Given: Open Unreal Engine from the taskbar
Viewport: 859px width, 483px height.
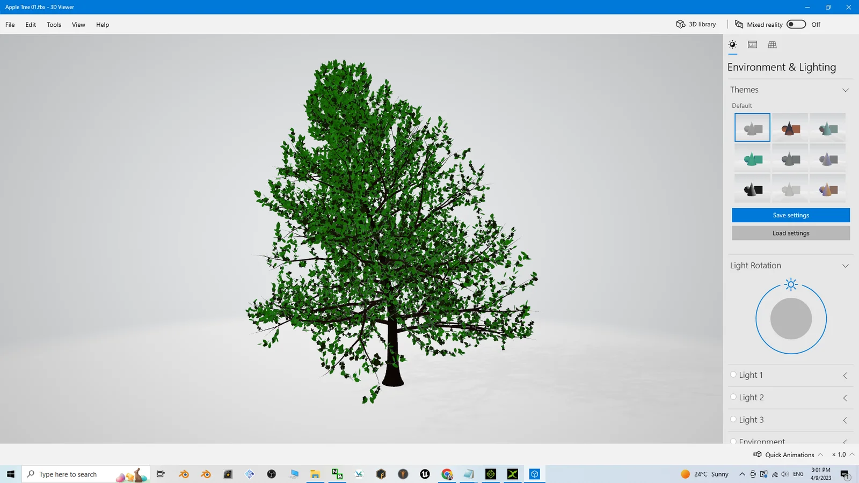Looking at the screenshot, I should pyautogui.click(x=425, y=474).
